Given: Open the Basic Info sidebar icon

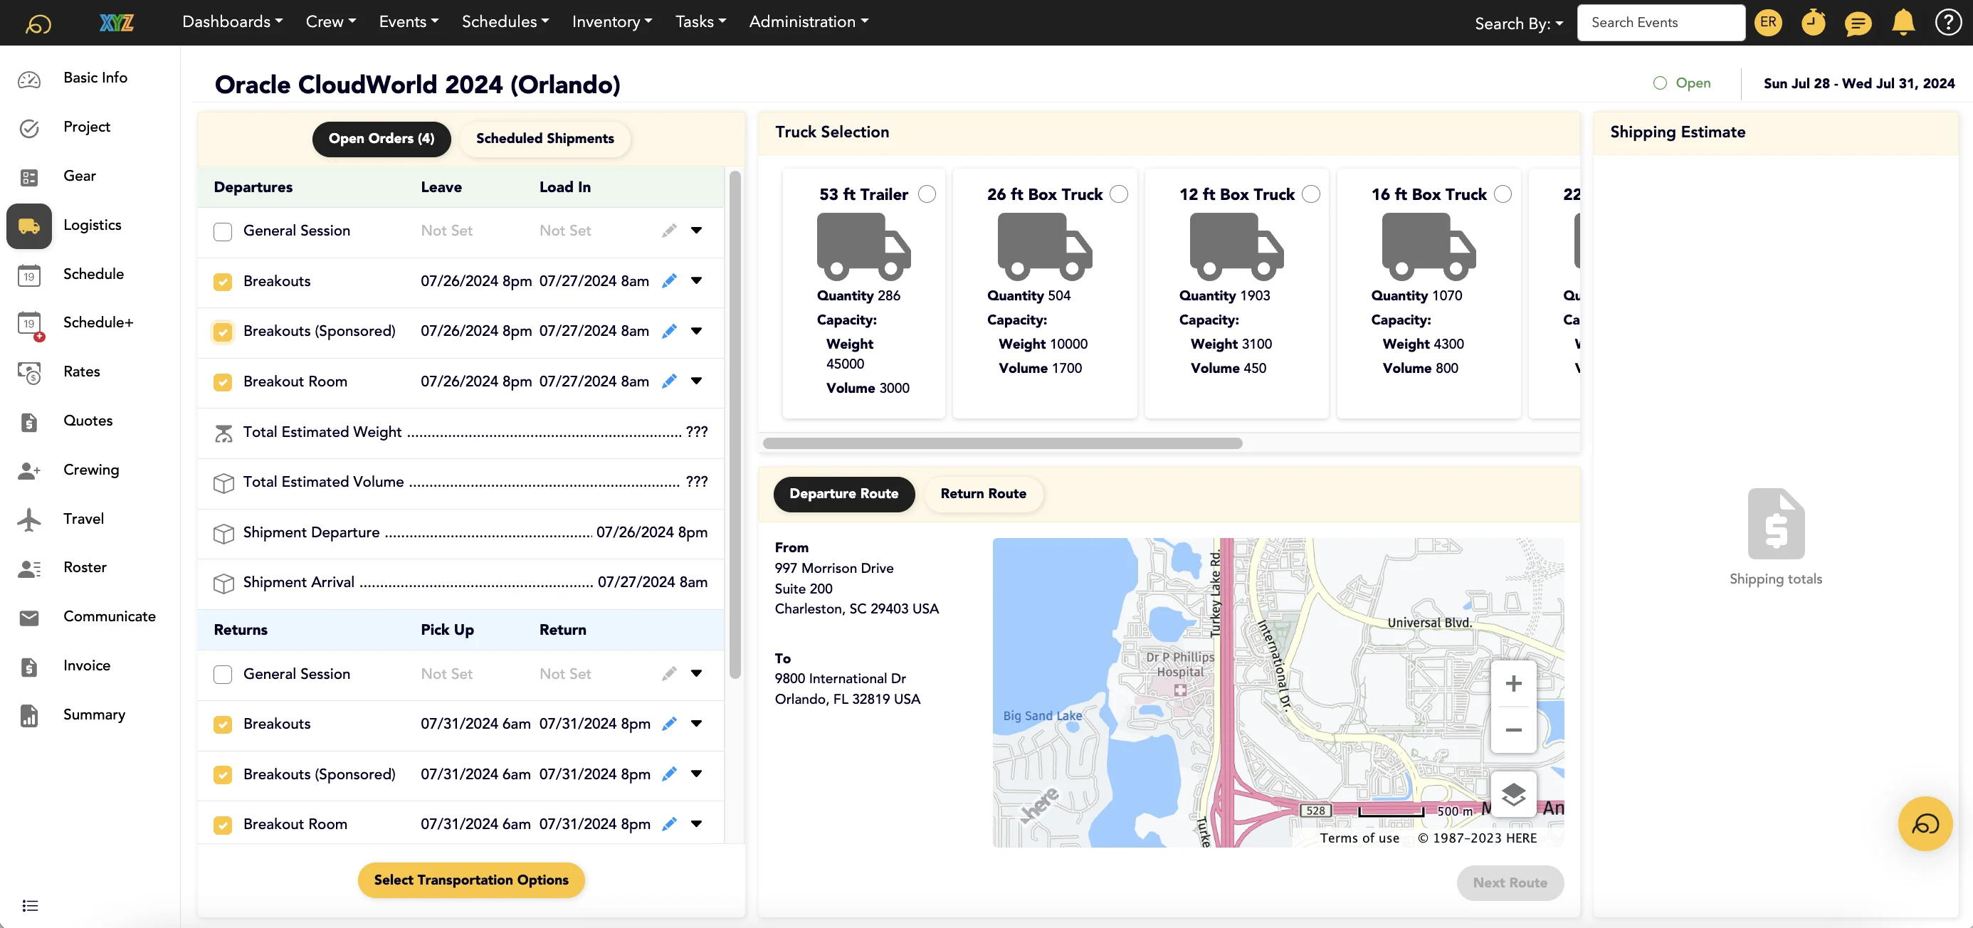Looking at the screenshot, I should 29,78.
